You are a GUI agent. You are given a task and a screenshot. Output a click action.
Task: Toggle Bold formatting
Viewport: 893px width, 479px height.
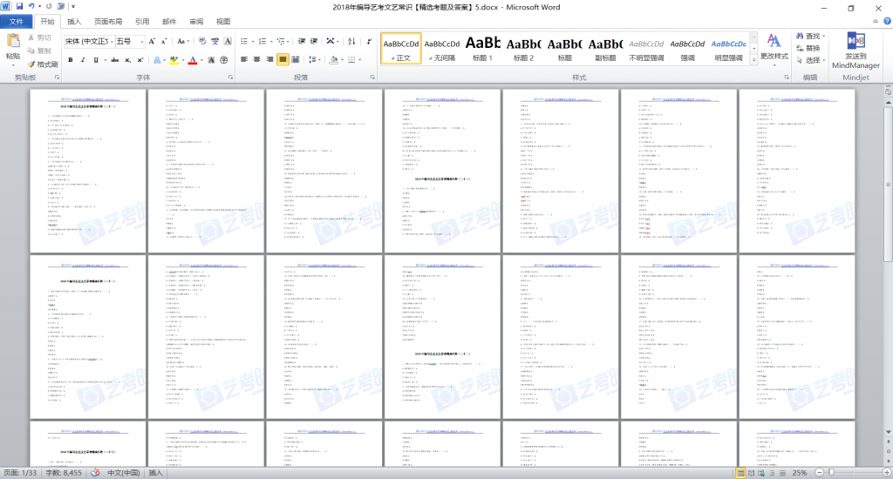(x=71, y=60)
